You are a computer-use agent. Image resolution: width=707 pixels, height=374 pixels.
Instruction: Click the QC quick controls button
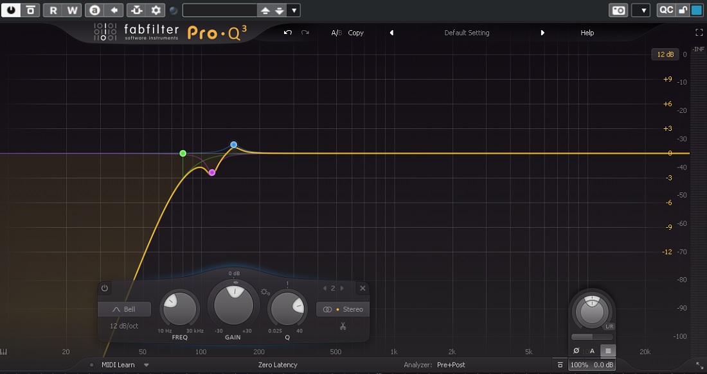pos(667,10)
